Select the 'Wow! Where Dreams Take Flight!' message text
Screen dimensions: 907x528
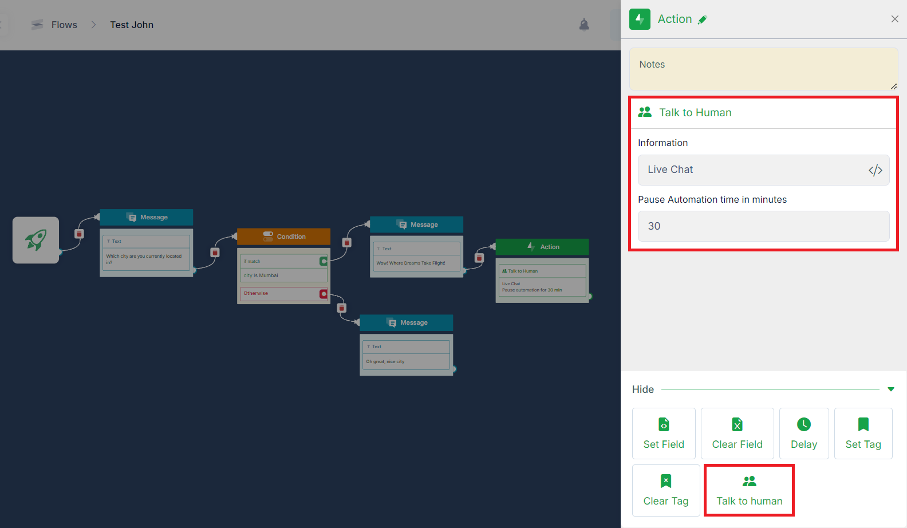coord(411,263)
